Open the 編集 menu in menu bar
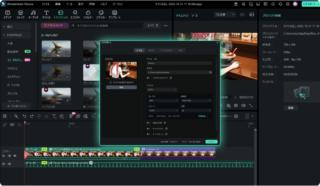Image resolution: width=320 pixels, height=186 pixels. 58,4
